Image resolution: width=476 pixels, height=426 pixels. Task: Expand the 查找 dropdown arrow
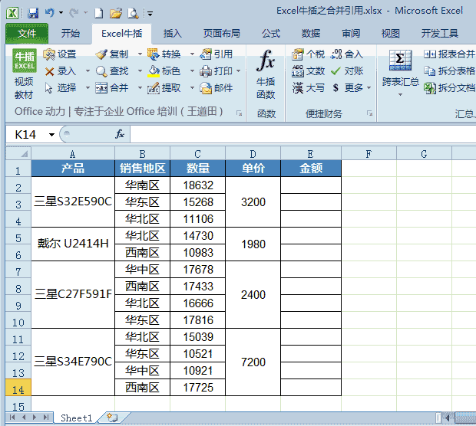(140, 71)
